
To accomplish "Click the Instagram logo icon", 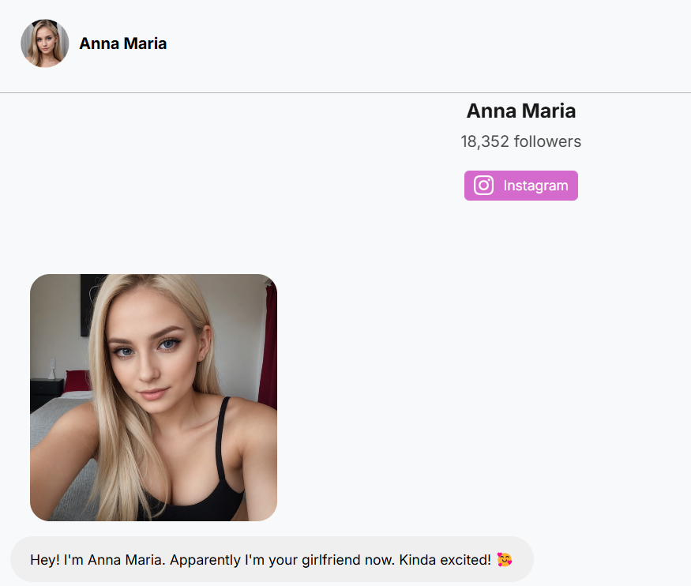I will click(483, 186).
